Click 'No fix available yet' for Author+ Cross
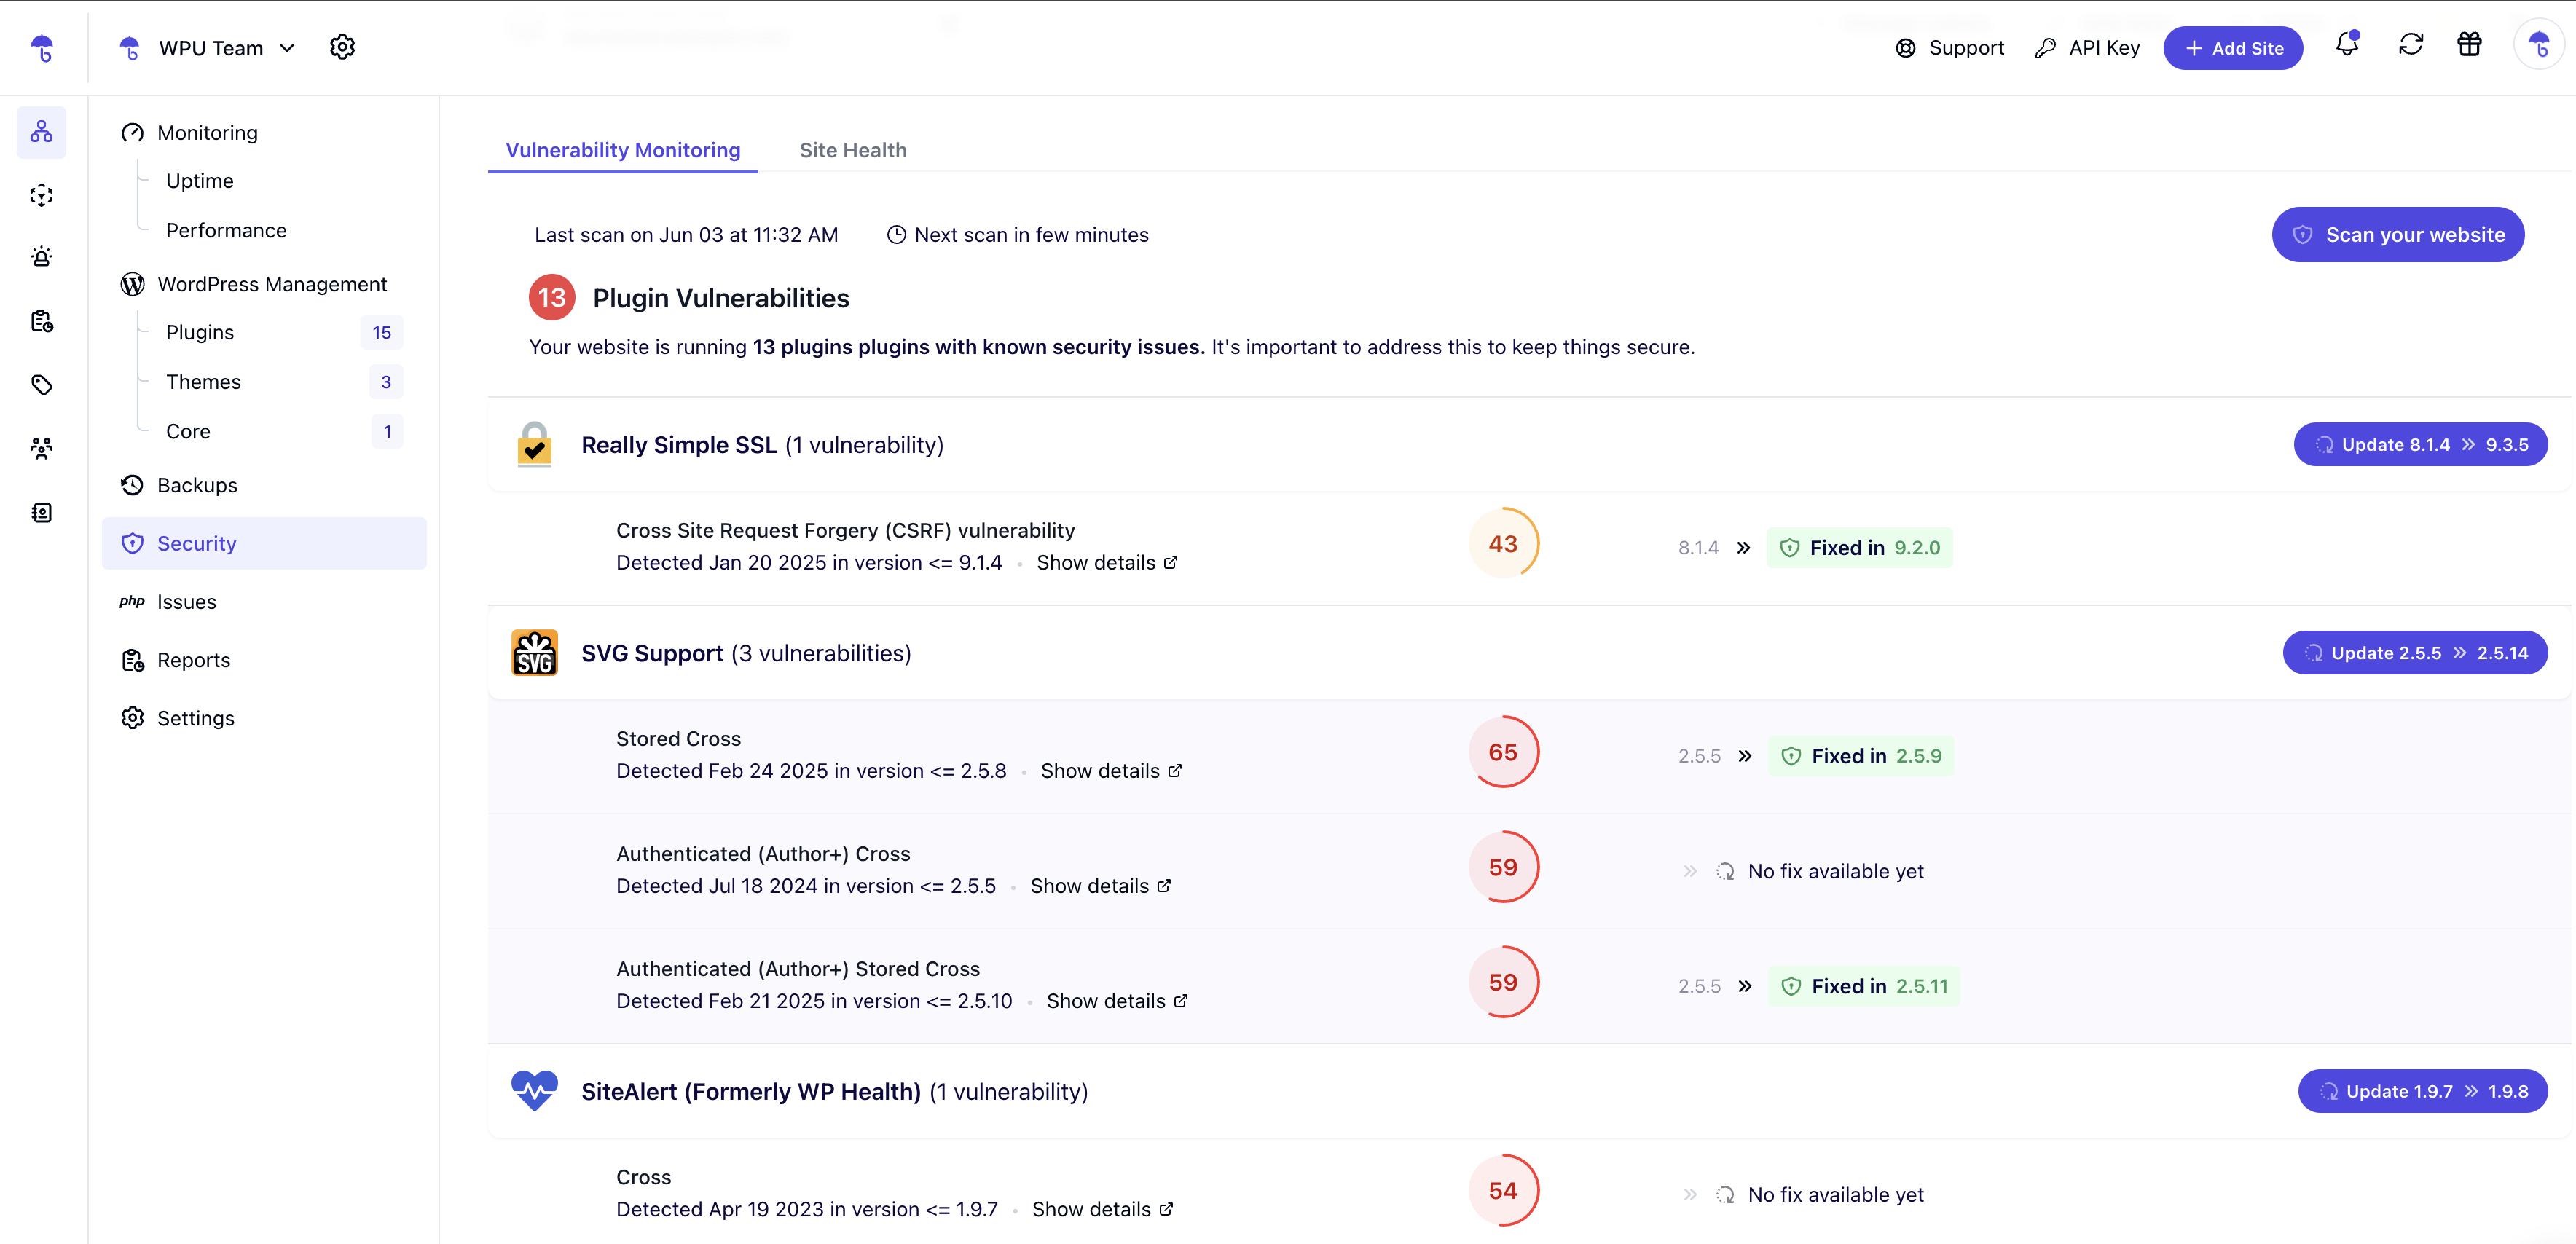Image resolution: width=2576 pixels, height=1244 pixels. click(x=1835, y=871)
